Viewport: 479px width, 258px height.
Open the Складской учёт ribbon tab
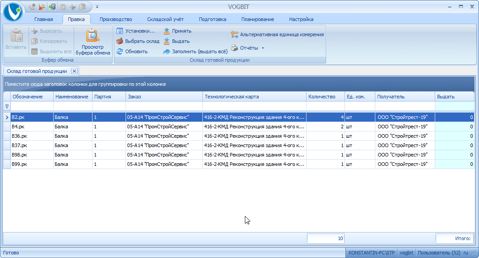165,19
